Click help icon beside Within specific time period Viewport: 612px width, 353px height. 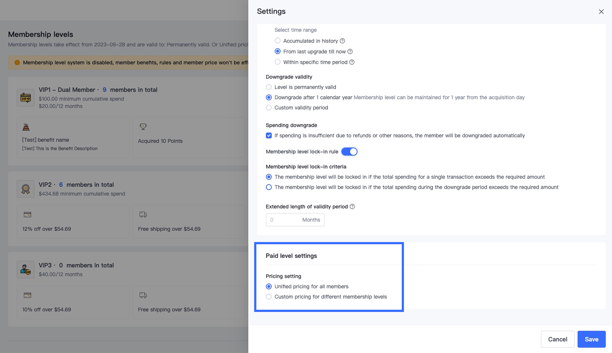pyautogui.click(x=352, y=62)
